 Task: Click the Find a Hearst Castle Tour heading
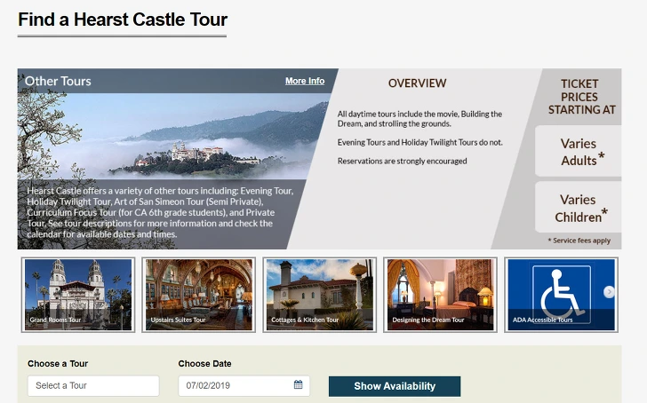(123, 20)
